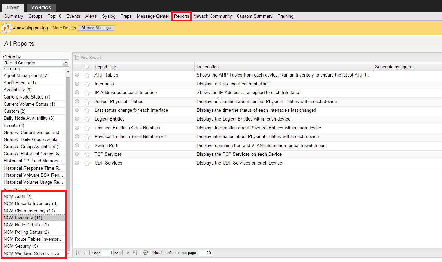Select NCM Inventory (11) category
Image resolution: width=442 pixels, height=262 pixels.
point(34,218)
